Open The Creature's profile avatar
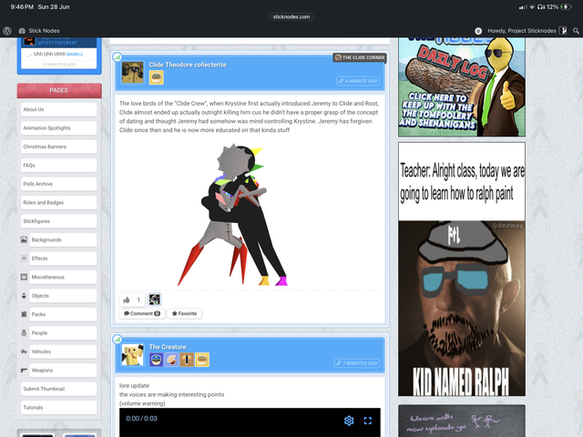 (133, 355)
